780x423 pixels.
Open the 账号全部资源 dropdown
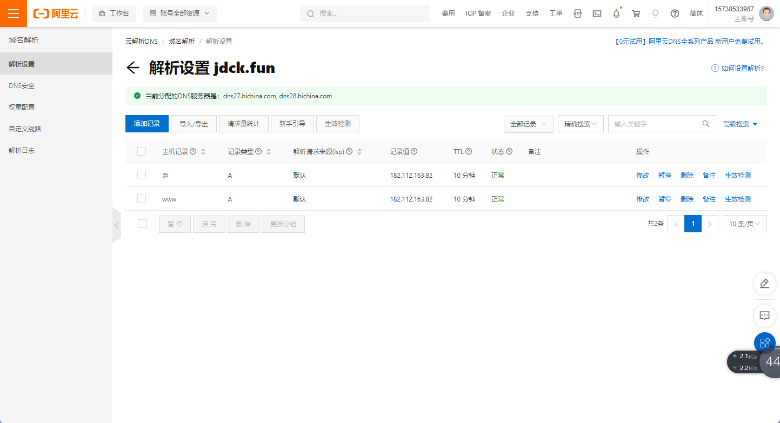tap(180, 14)
